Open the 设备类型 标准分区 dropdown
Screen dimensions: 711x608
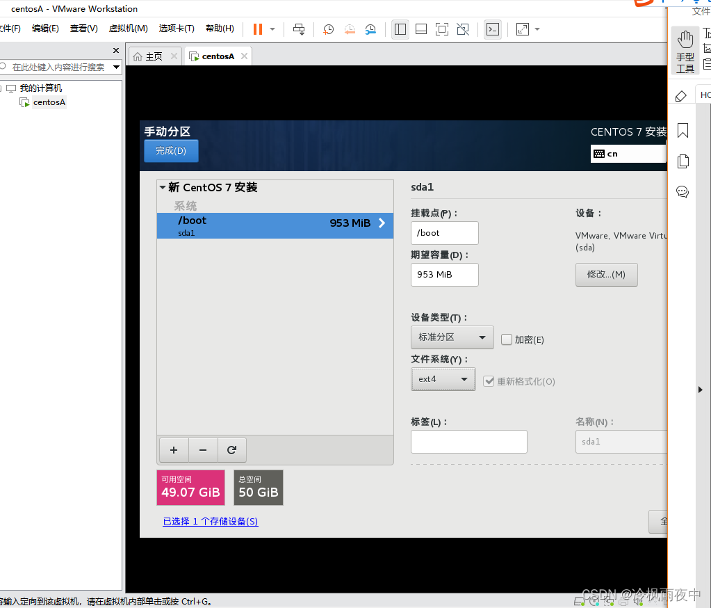pyautogui.click(x=452, y=337)
